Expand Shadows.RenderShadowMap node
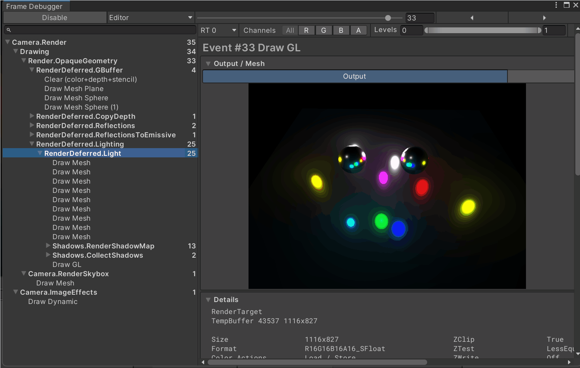The image size is (580, 368). [48, 246]
